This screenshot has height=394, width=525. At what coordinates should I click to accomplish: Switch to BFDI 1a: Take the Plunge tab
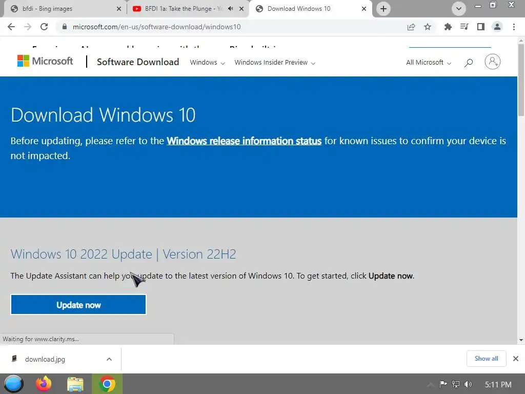pos(188,9)
